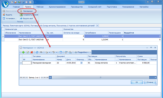The height and width of the screenshot is (98, 163).
Task: Click the blue settings window icon in toolbar
Action: coord(61,52)
